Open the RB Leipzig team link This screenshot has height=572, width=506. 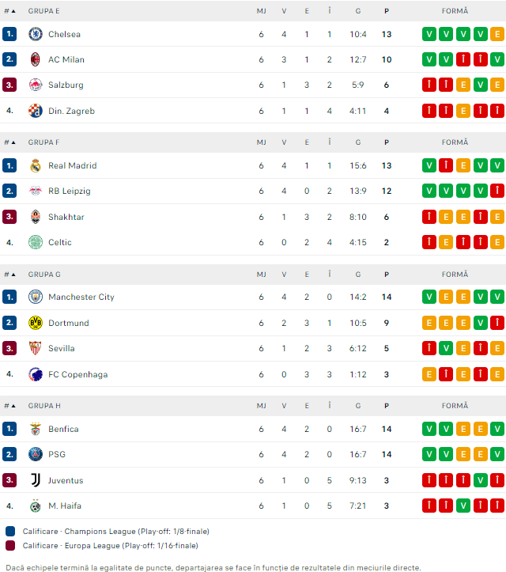[x=70, y=191]
